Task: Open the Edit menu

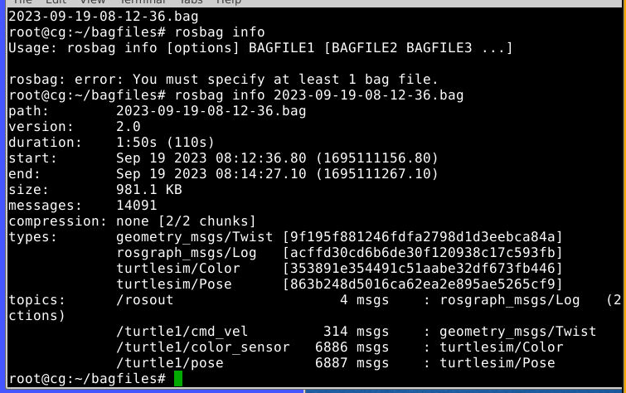Action: tap(56, 2)
